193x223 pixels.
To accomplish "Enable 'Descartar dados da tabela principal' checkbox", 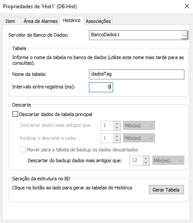I will [x=15, y=114].
